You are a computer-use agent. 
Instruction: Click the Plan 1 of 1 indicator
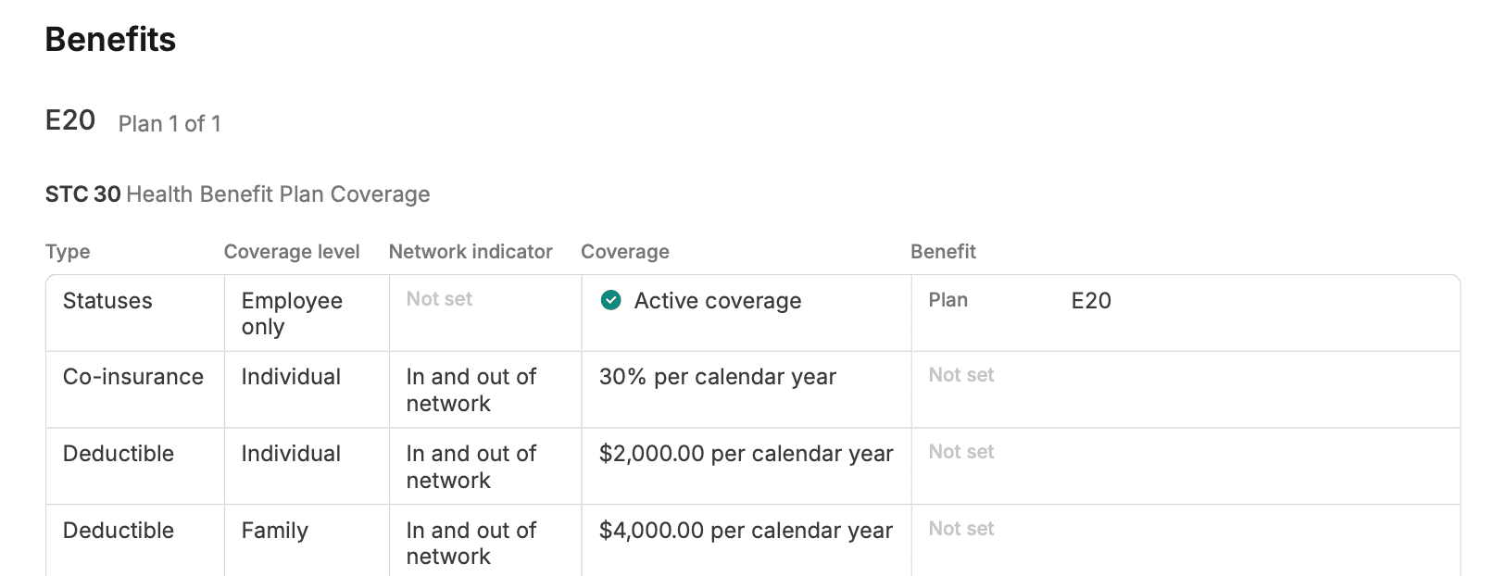(x=169, y=123)
